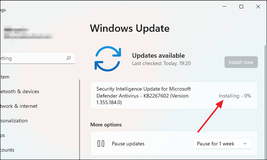This screenshot has width=267, height=160.
Task: Click the blue sync arrows update icon
Action: [x=108, y=59]
